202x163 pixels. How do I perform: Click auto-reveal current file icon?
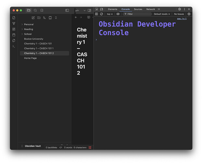(x=50, y=18)
